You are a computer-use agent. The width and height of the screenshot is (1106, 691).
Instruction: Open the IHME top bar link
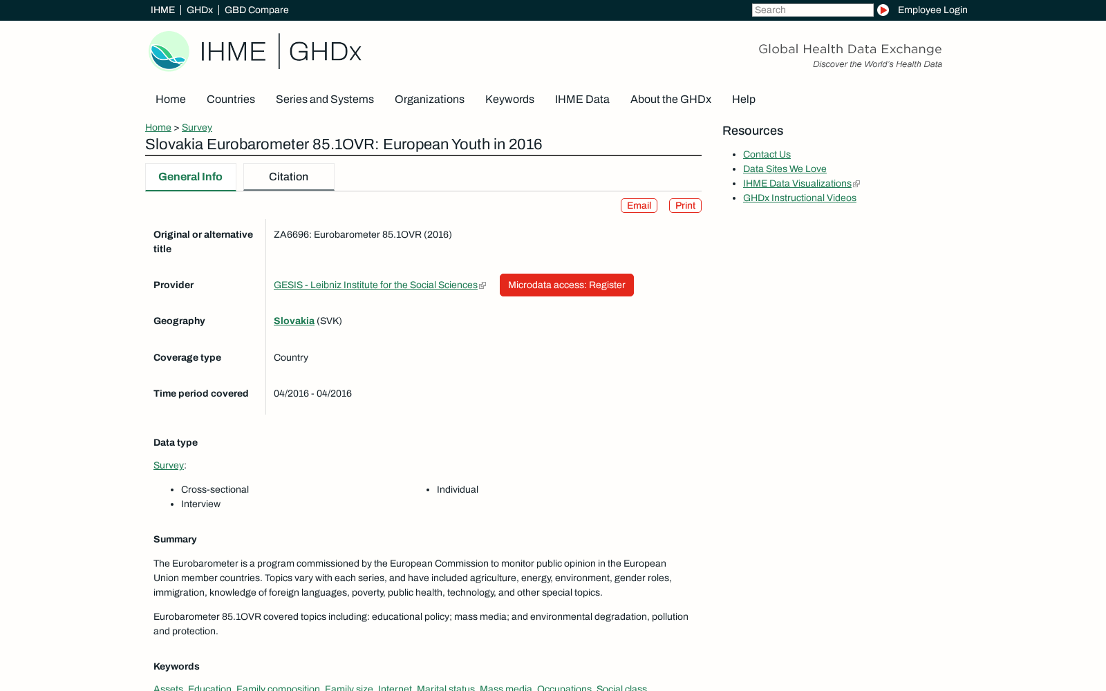(x=162, y=10)
